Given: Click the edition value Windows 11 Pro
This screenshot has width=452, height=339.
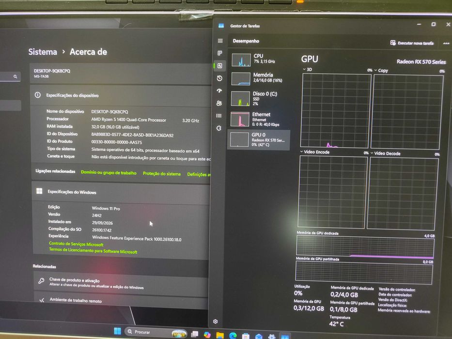Looking at the screenshot, I should pos(106,208).
